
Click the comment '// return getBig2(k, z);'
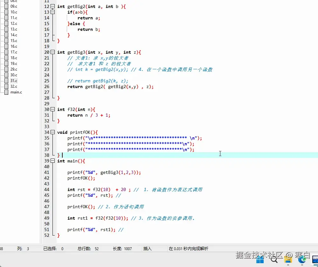98,81
